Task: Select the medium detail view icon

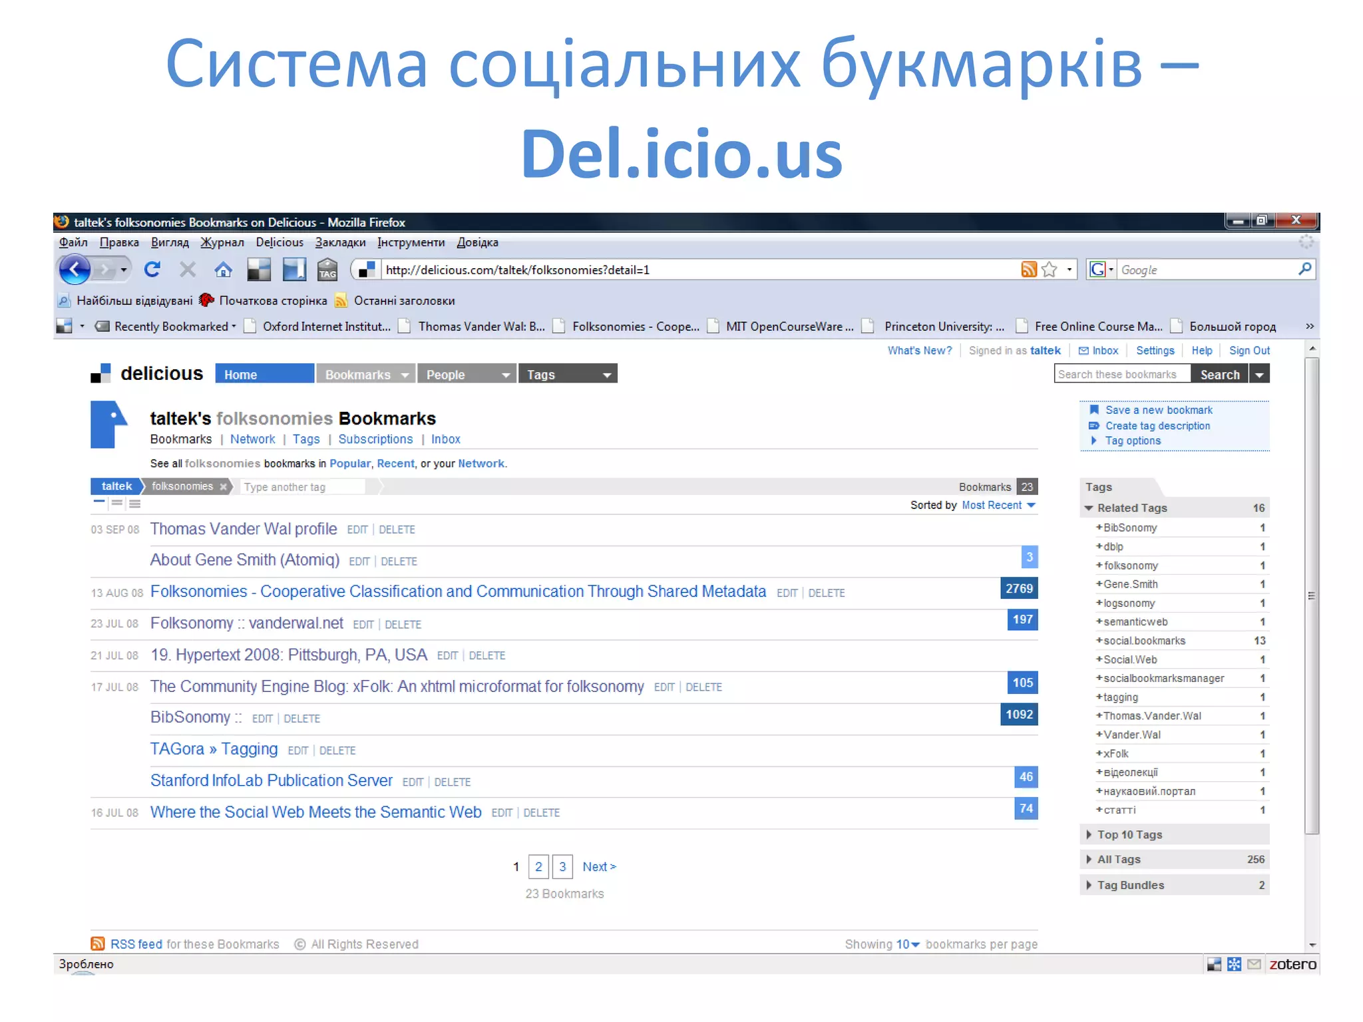Action: [117, 503]
